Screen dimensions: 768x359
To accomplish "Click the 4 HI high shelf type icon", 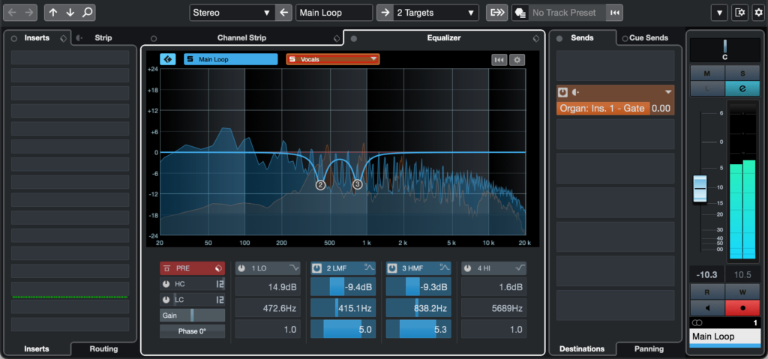I will [x=520, y=268].
